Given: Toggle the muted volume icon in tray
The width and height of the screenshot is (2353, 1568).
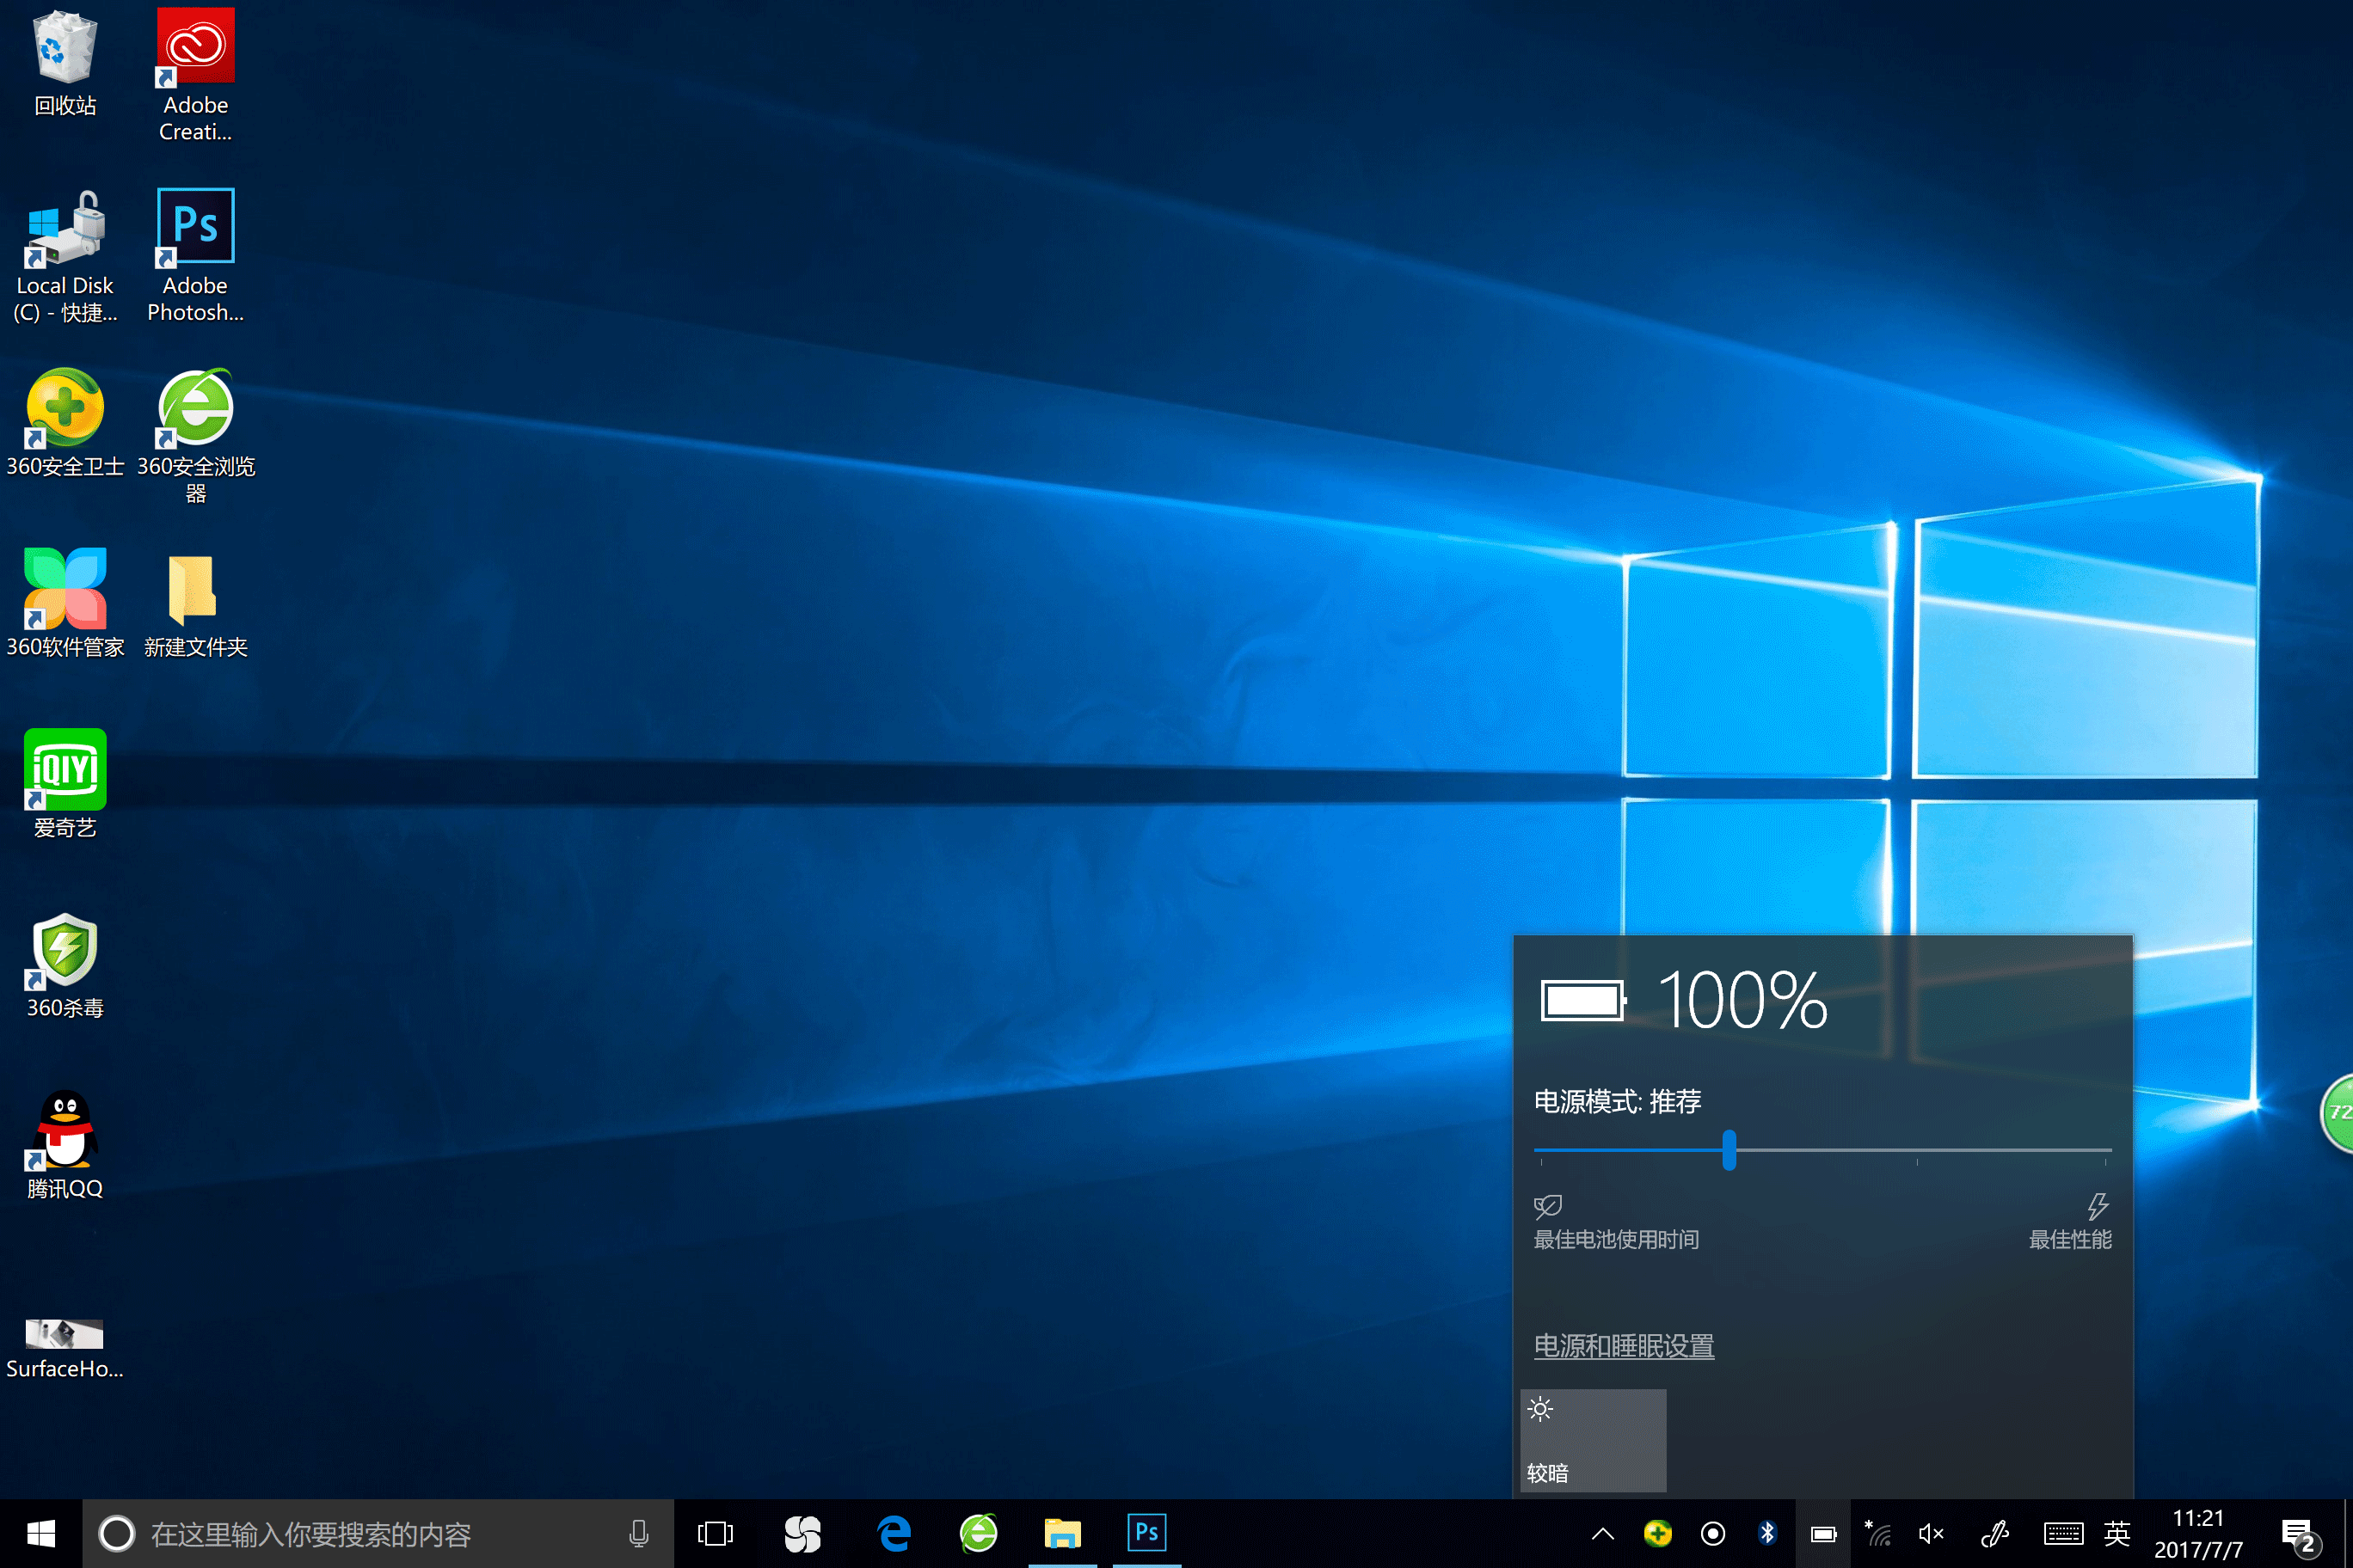Looking at the screenshot, I should pyautogui.click(x=1931, y=1534).
